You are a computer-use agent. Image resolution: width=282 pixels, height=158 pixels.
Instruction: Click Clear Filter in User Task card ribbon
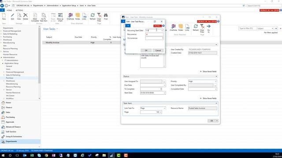pyautogui.click(x=202, y=29)
